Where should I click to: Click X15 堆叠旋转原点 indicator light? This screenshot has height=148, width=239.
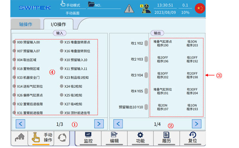[x=62, y=42]
